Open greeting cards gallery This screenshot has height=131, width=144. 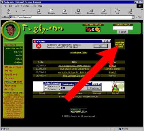[14, 48]
